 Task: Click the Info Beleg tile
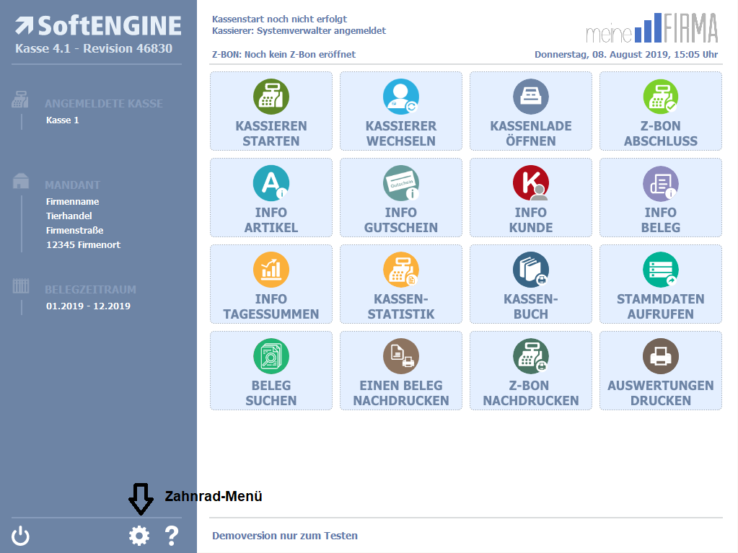tap(661, 198)
